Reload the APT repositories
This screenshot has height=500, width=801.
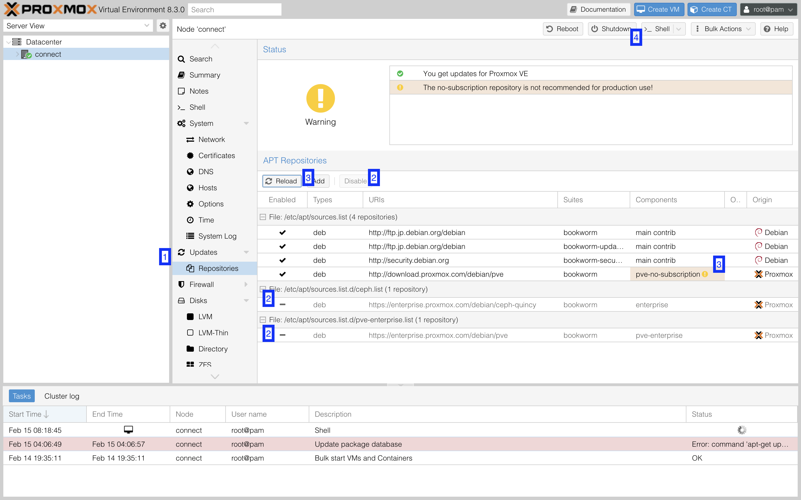282,181
